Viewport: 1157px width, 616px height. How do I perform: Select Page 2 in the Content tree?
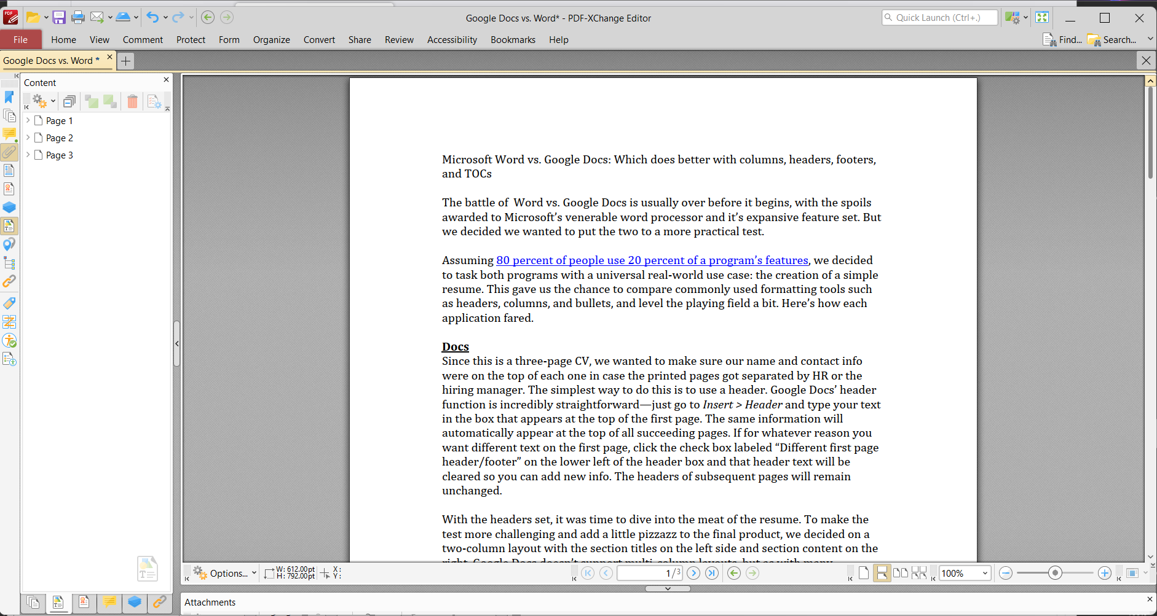click(x=60, y=138)
